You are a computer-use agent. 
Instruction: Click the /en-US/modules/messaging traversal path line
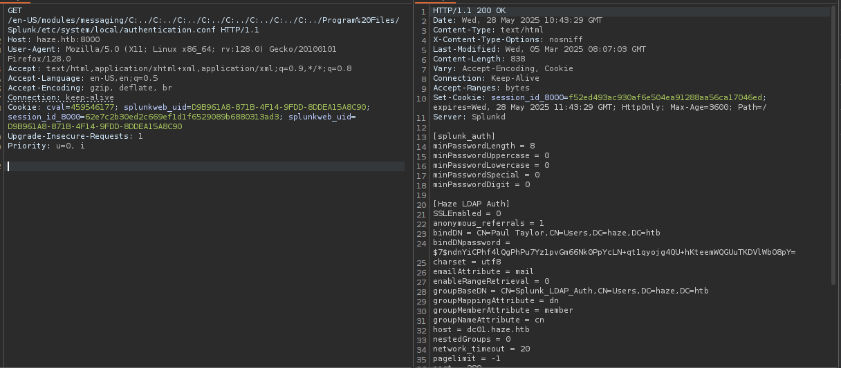click(x=203, y=21)
